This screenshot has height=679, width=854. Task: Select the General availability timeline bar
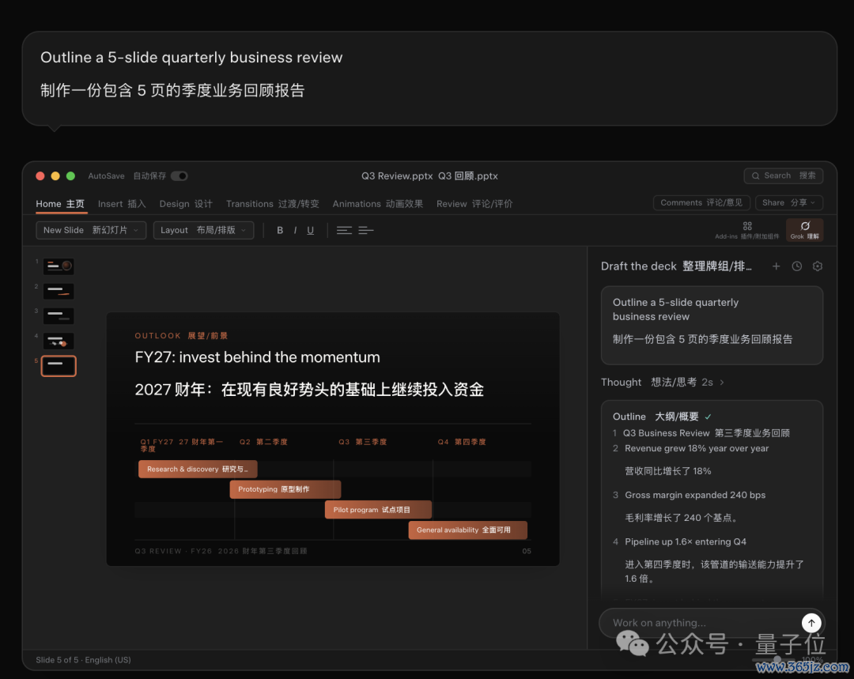coord(468,530)
